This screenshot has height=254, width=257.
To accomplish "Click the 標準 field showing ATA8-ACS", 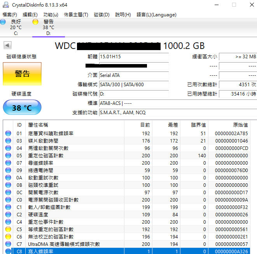I will (x=178, y=103).
